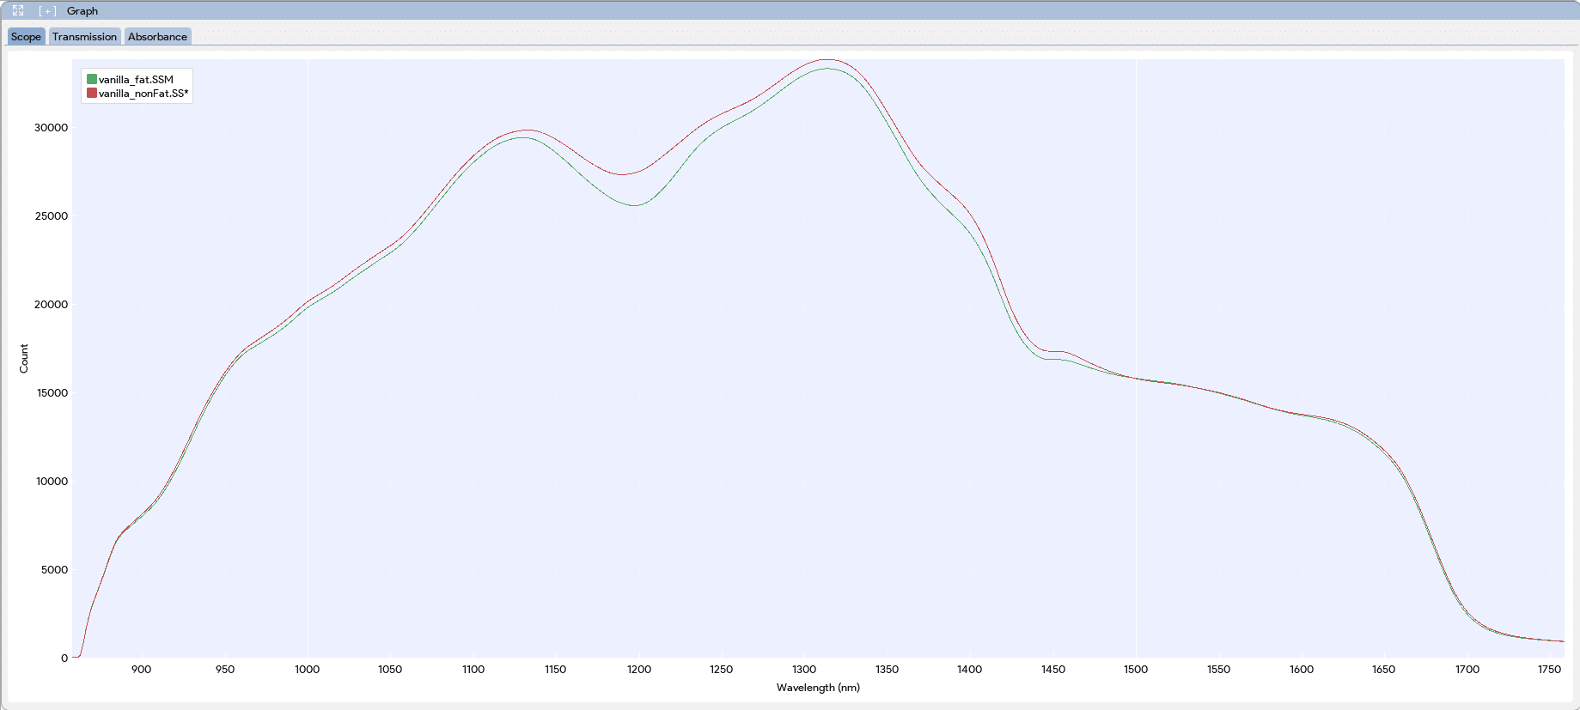1580x710 pixels.
Task: Click the 1100 tick on the wavelength axis
Action: click(x=473, y=670)
